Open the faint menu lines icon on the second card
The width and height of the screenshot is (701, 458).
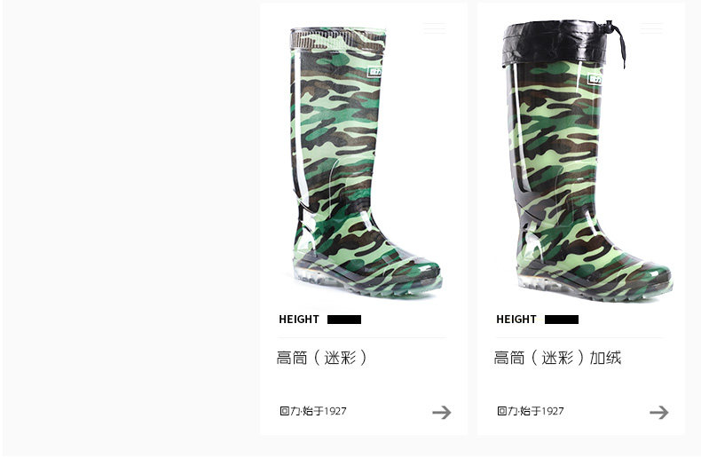tap(651, 28)
